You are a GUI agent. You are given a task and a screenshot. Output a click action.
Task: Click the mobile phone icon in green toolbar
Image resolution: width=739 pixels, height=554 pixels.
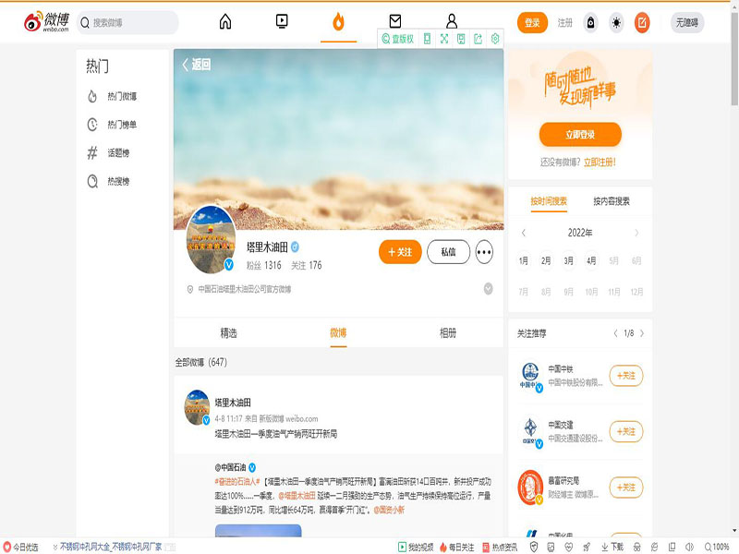point(427,39)
